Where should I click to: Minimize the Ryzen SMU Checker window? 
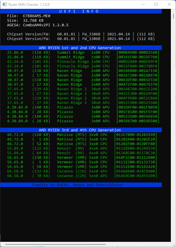coord(143,4)
